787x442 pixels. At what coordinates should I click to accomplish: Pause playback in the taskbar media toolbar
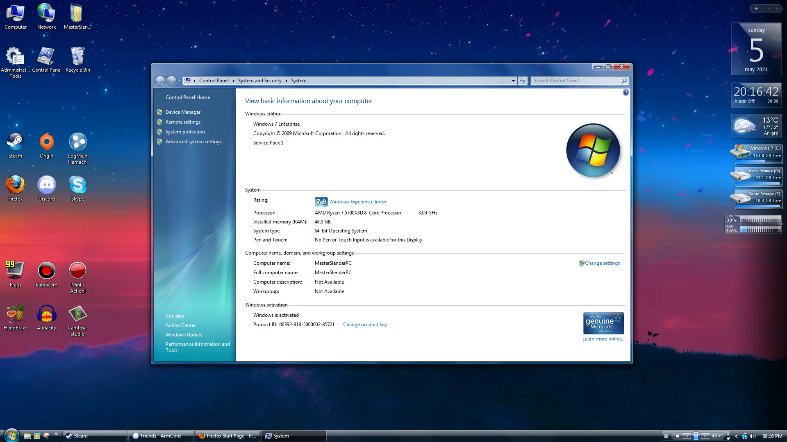click(x=696, y=436)
